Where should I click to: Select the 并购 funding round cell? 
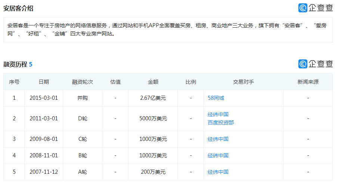click(x=83, y=98)
